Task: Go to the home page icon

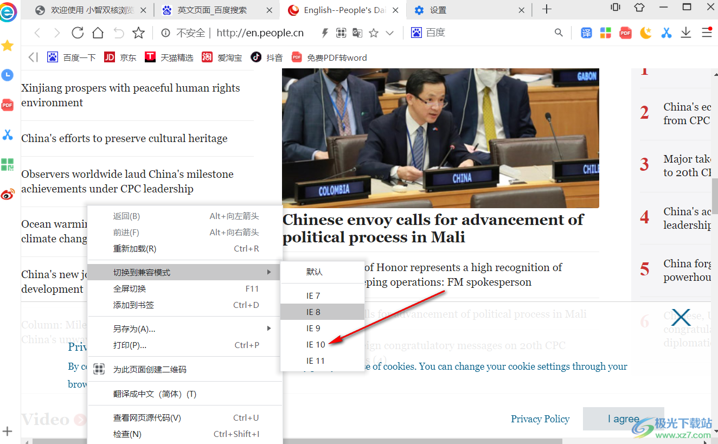Action: coord(98,33)
